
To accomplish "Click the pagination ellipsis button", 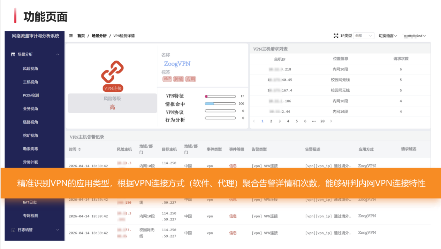I will (x=314, y=121).
